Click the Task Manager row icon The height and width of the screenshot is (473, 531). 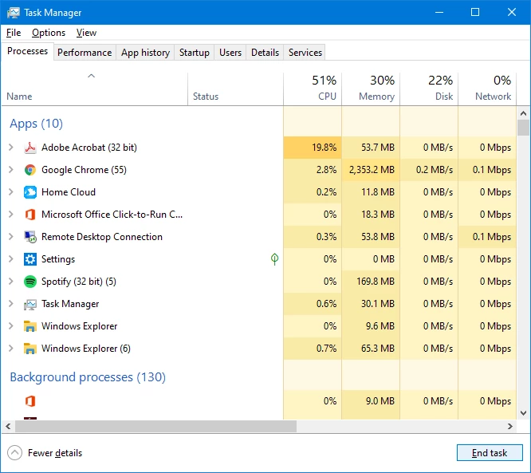click(30, 304)
